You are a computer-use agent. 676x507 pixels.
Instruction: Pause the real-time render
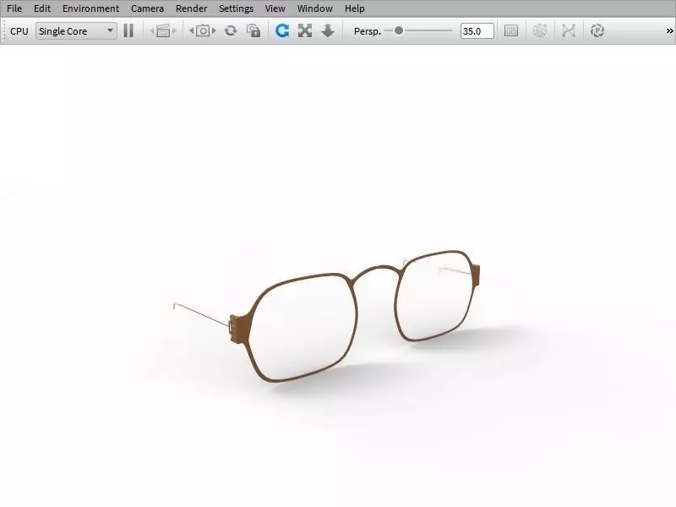click(x=128, y=30)
